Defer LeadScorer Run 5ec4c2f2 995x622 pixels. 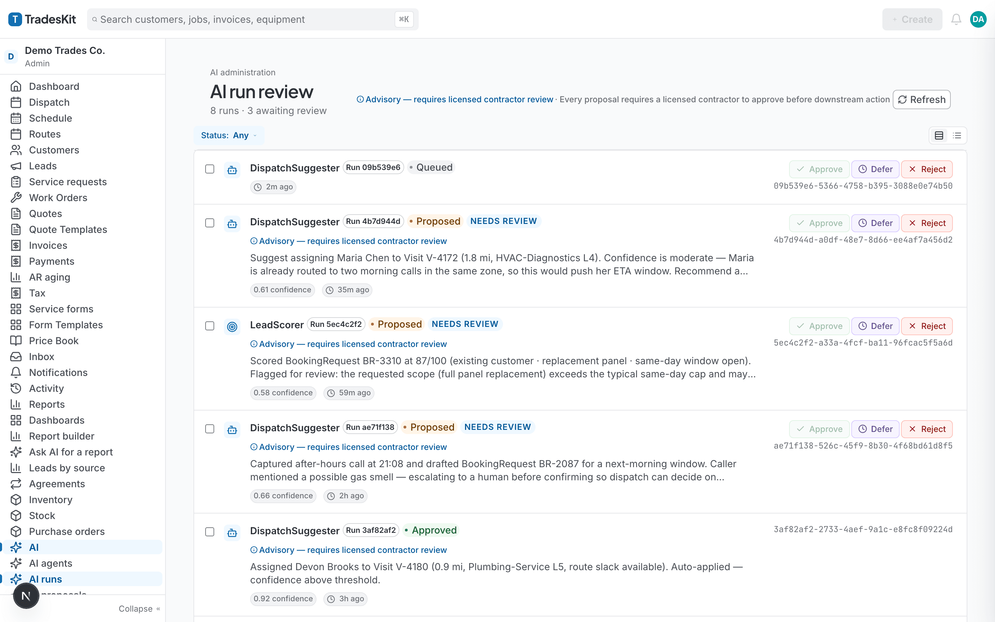click(x=875, y=326)
